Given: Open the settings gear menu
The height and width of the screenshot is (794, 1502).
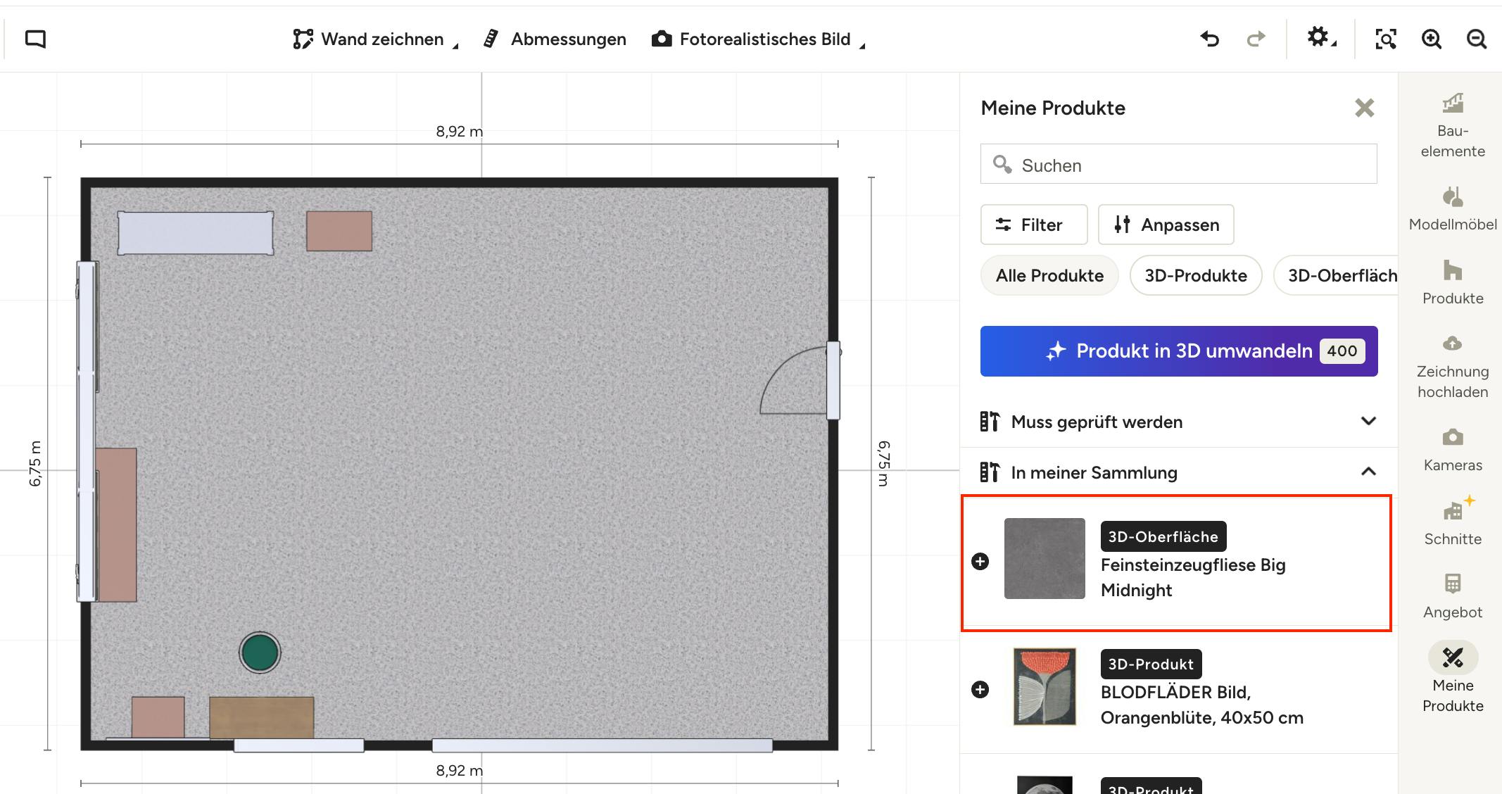Looking at the screenshot, I should pos(1321,38).
